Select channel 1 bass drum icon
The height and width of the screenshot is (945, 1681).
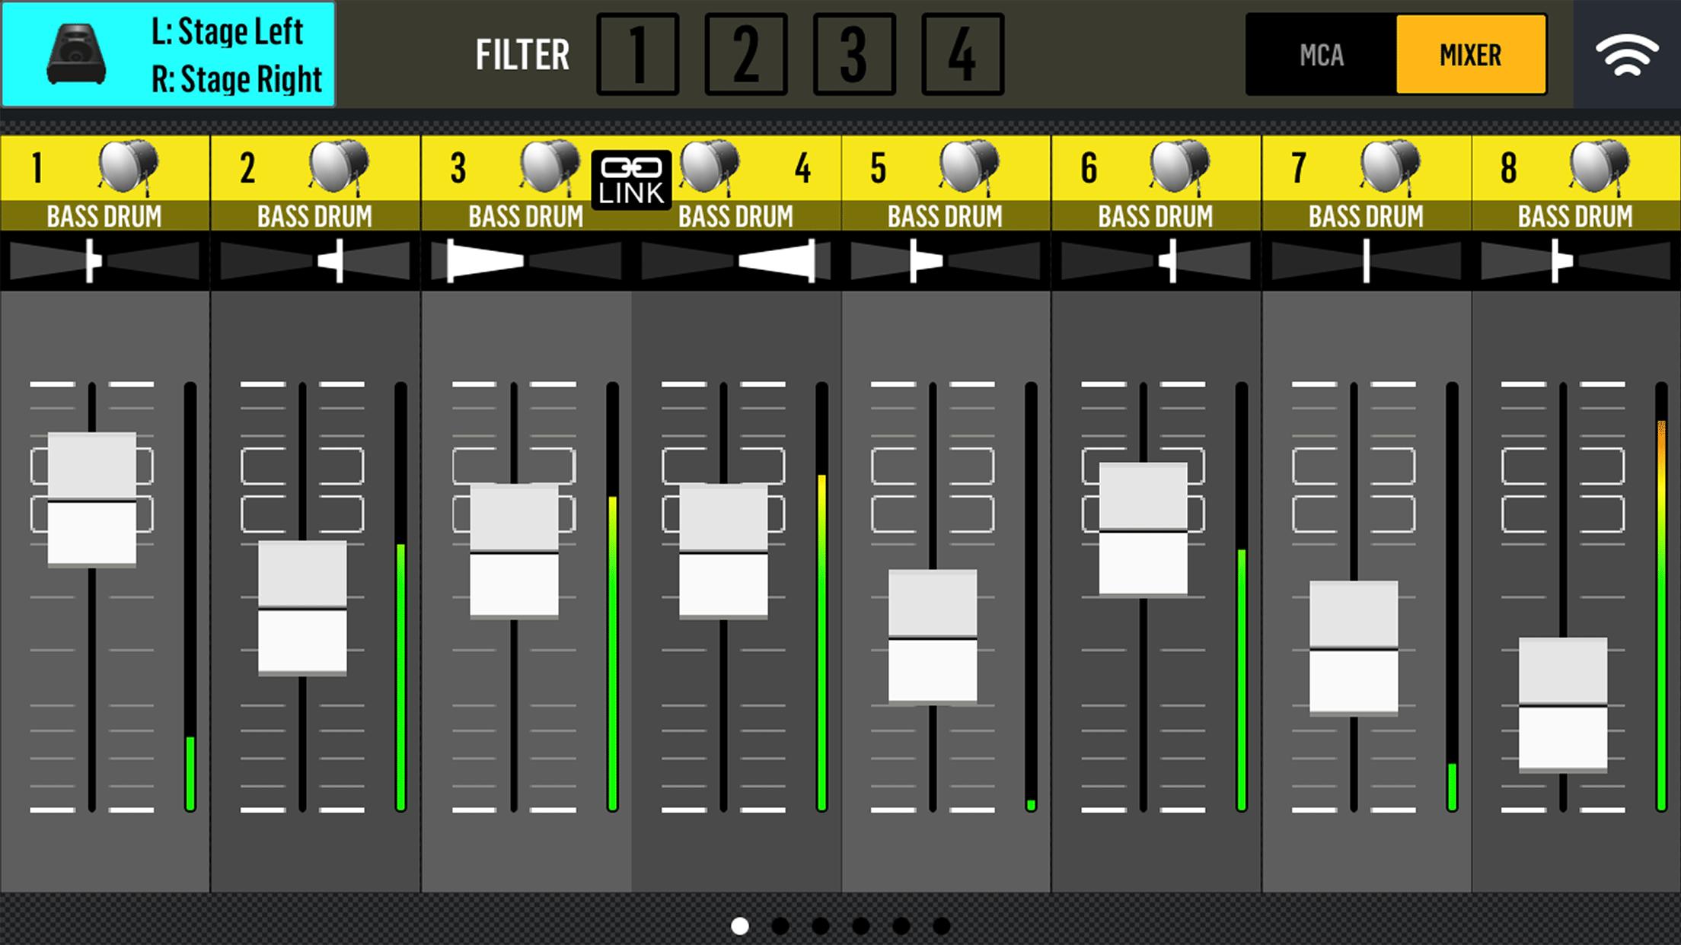[x=127, y=167]
